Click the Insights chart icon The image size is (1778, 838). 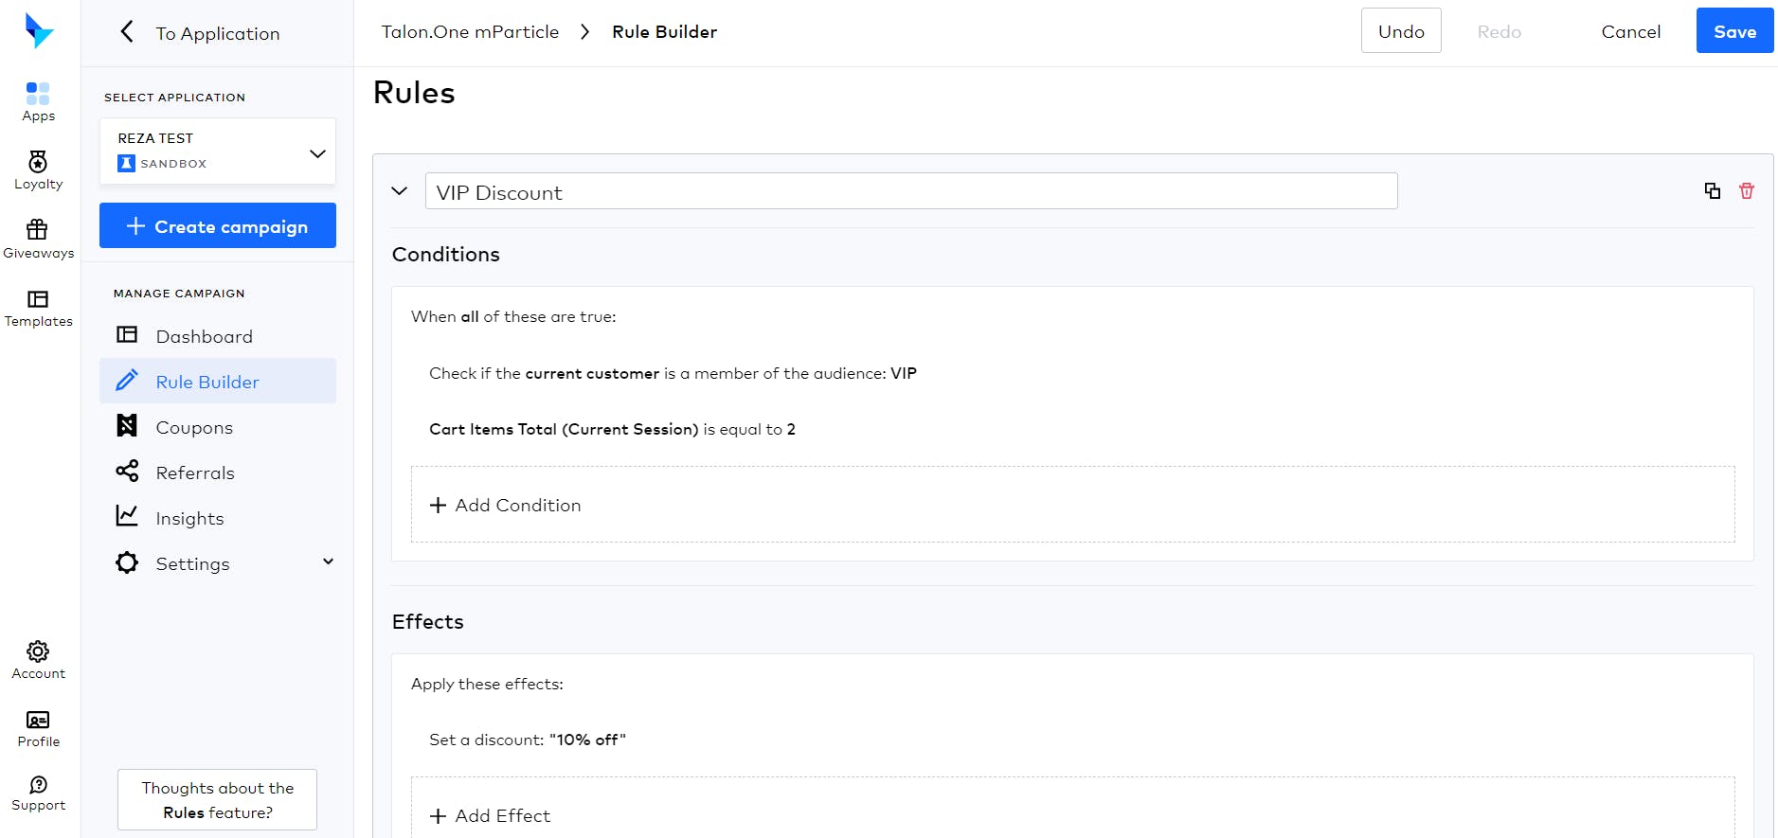click(x=127, y=515)
